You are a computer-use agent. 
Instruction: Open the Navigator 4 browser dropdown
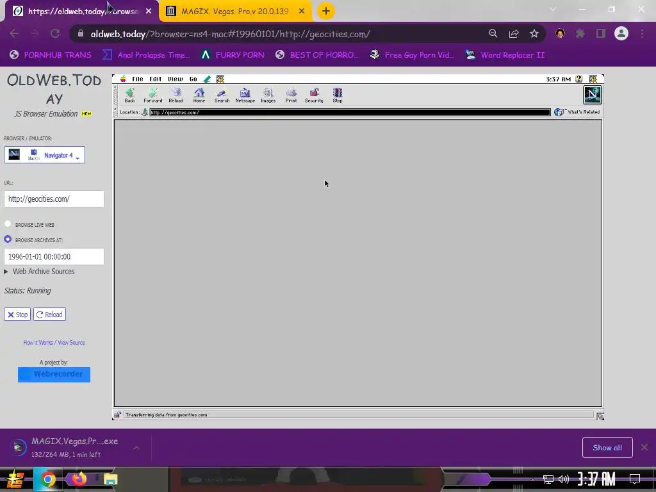[44, 155]
